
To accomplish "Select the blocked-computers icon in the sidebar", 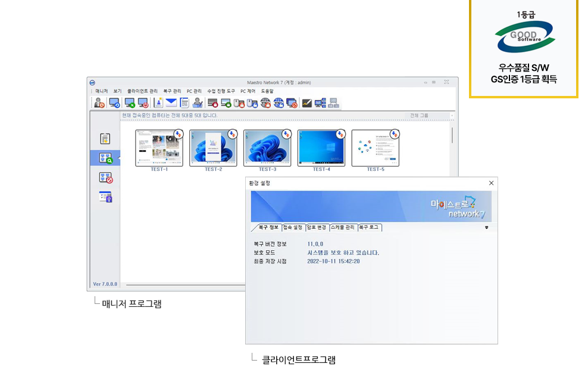I will tap(105, 177).
